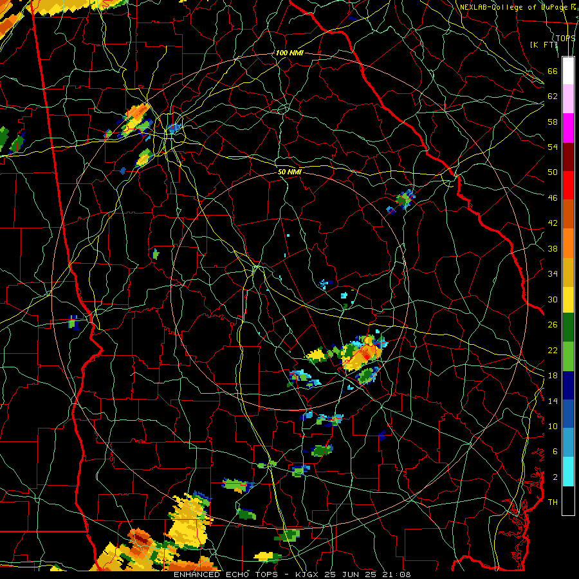Image resolution: width=579 pixels, height=579 pixels.
Task: Click the '50 NMI' range ring label
Action: click(x=289, y=172)
